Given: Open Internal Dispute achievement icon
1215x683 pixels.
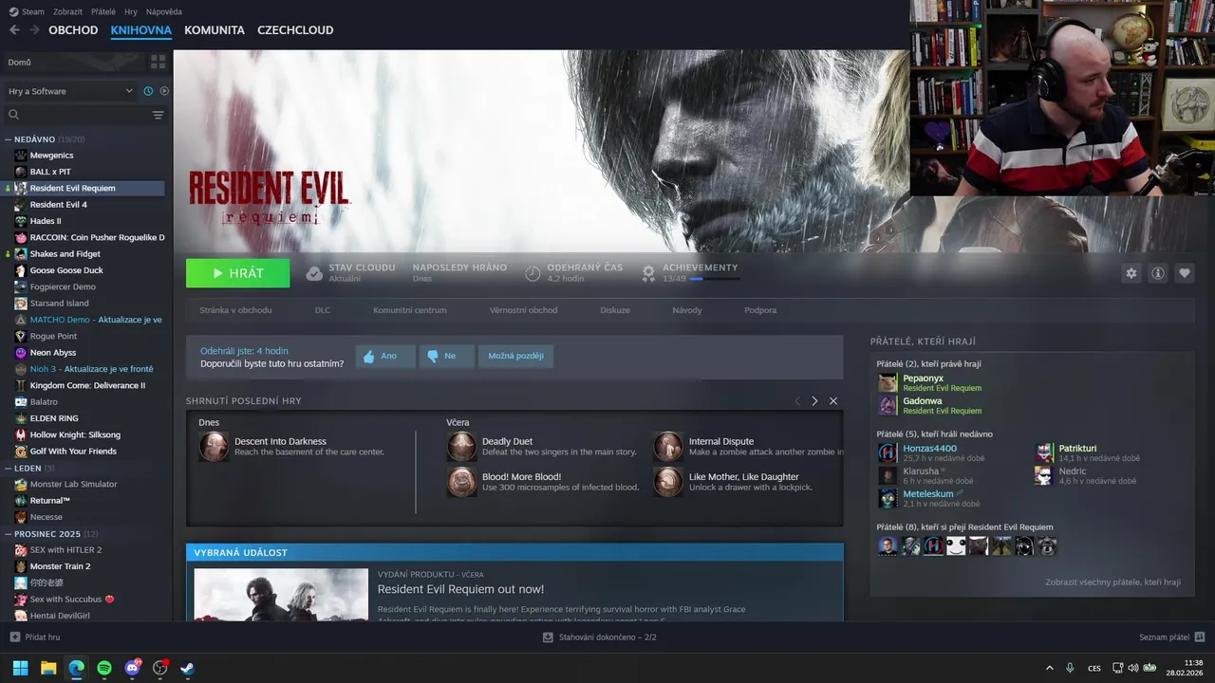Looking at the screenshot, I should [668, 447].
